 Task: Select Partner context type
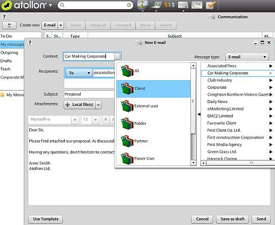153,141
